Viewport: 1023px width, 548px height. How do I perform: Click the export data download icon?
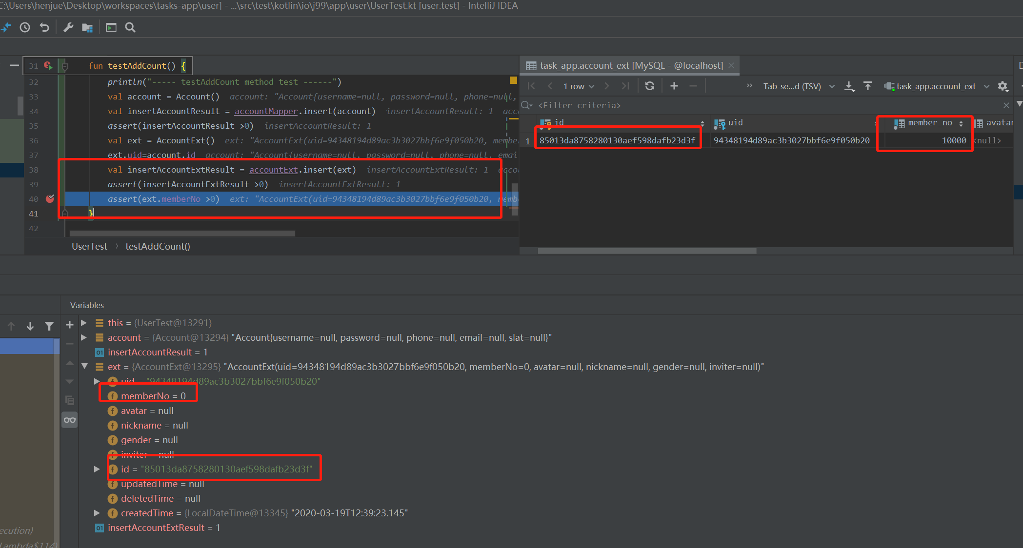coord(849,86)
